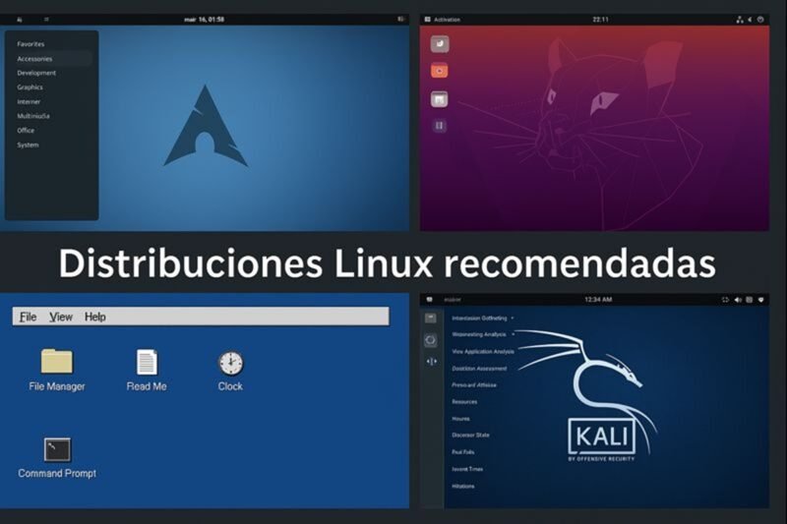787x524 pixels.
Task: Click the date and time in Arch top bar
Action: pyautogui.click(x=205, y=20)
